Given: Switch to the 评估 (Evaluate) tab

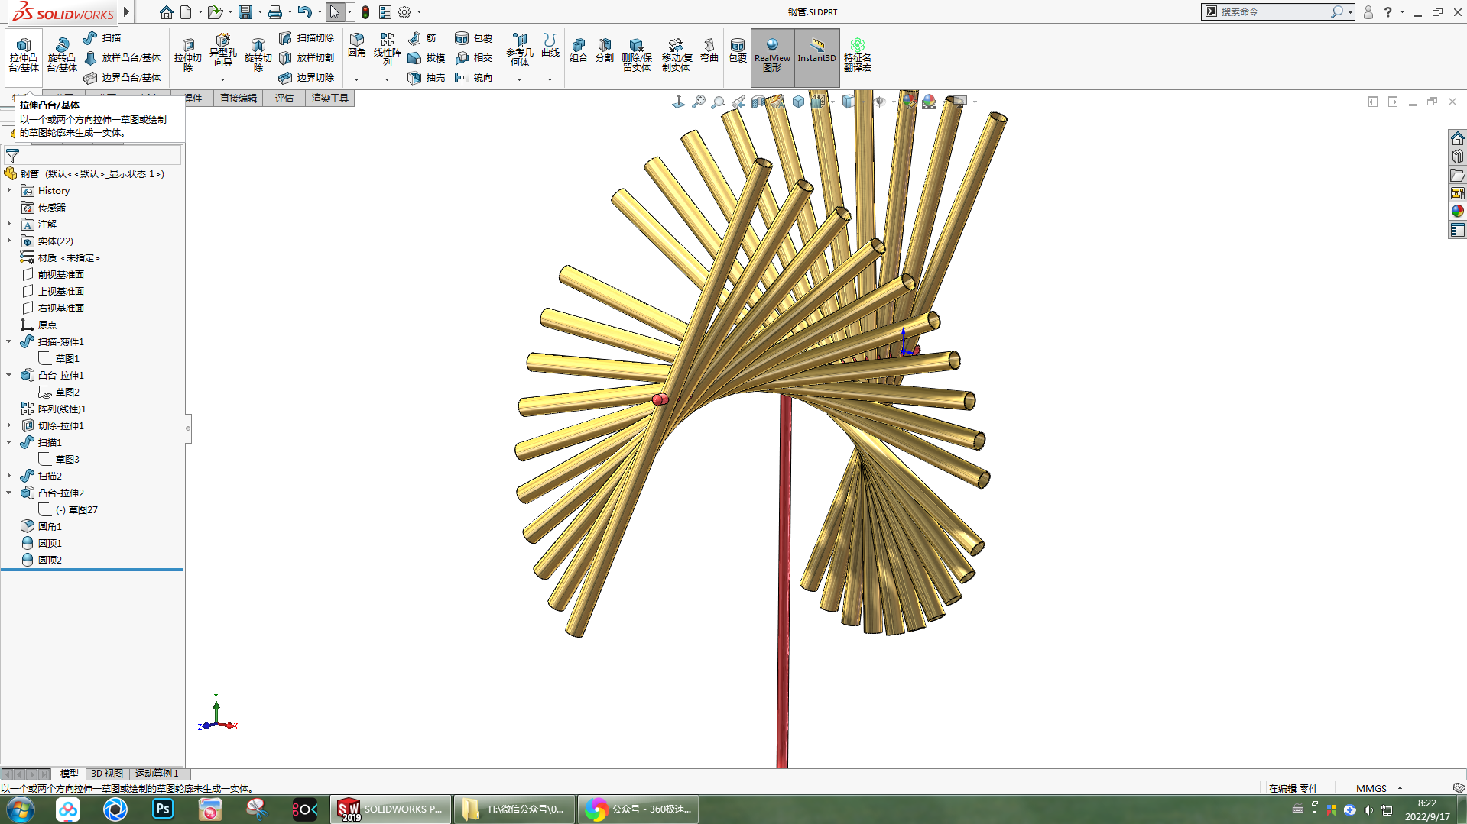Looking at the screenshot, I should [x=284, y=98].
